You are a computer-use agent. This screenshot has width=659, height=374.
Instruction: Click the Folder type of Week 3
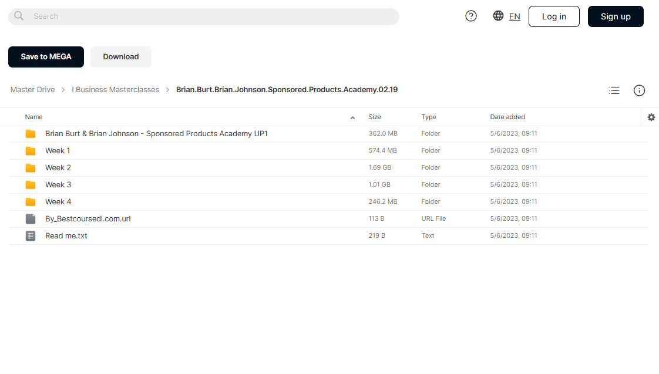coord(431,184)
